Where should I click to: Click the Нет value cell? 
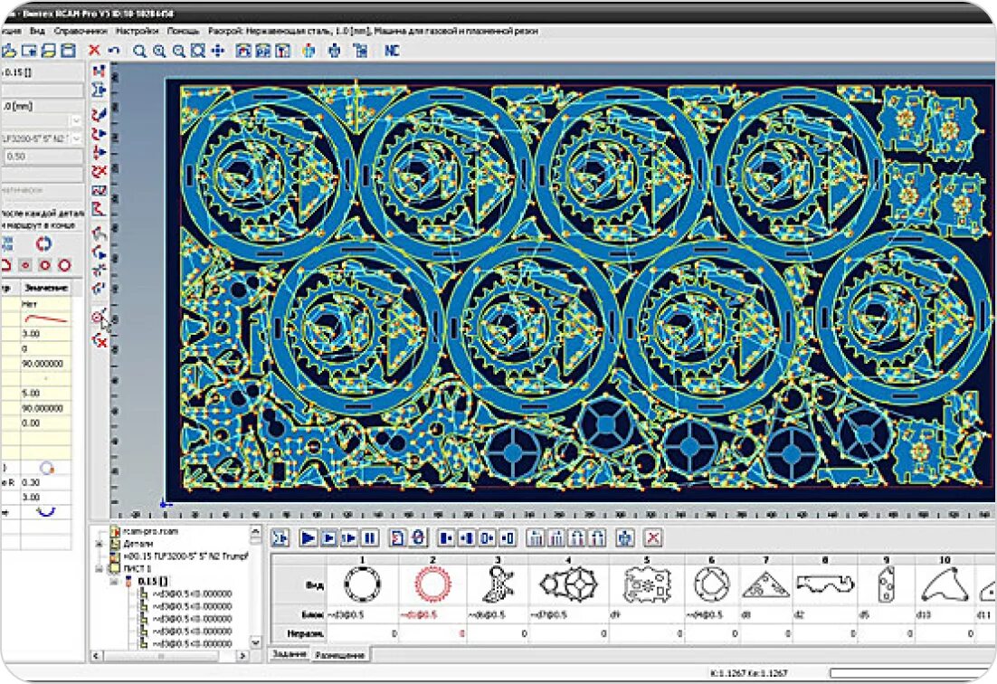pyautogui.click(x=46, y=304)
